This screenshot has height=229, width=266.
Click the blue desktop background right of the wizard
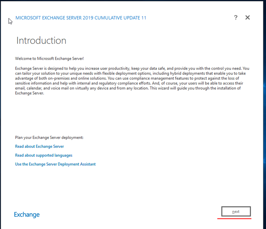(x=264, y=109)
